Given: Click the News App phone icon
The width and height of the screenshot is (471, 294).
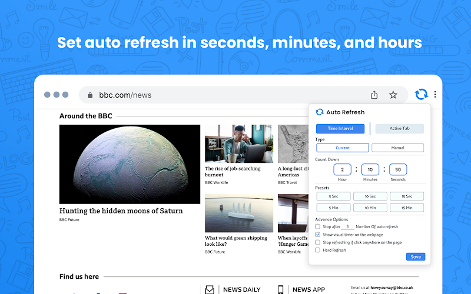Looking at the screenshot, I should 281,289.
